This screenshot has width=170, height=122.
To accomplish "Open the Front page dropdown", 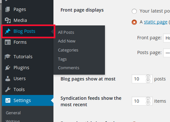I will pyautogui.click(x=167, y=38).
